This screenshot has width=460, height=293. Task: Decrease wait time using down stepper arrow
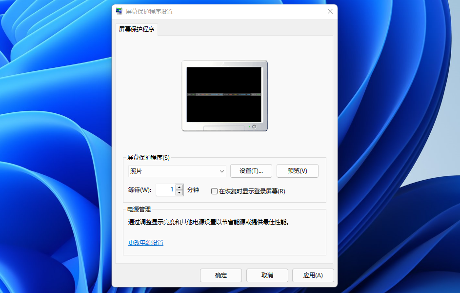pos(180,192)
